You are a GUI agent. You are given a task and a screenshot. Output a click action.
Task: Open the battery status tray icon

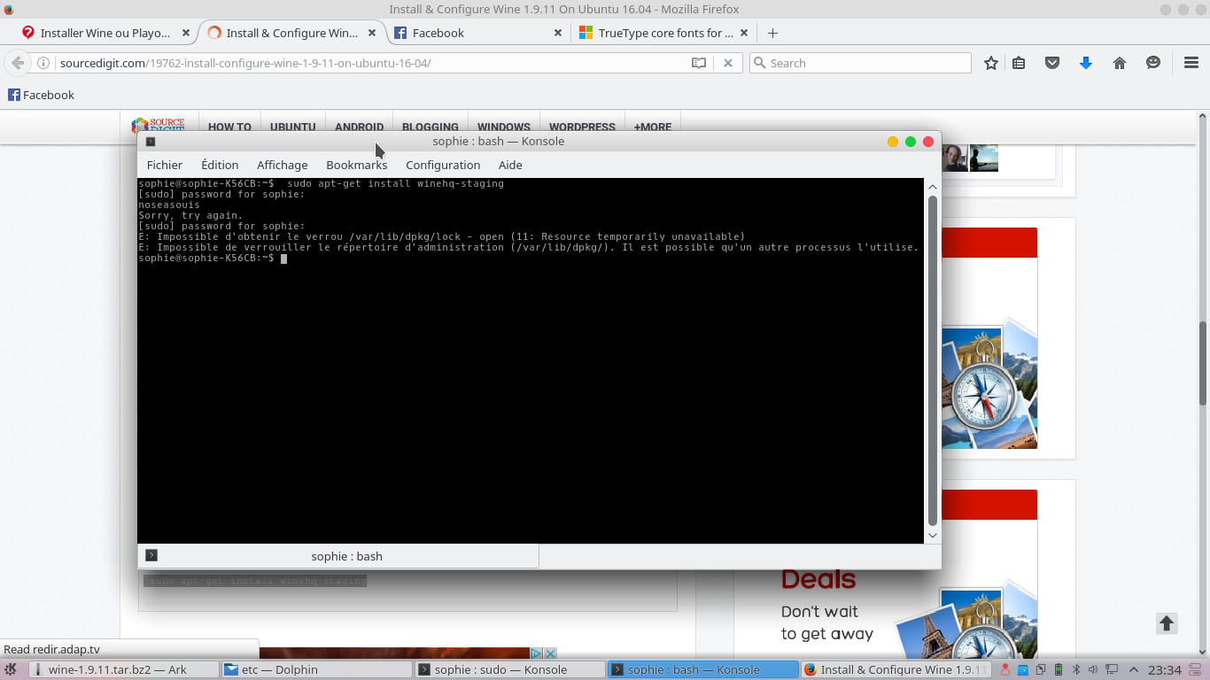point(1058,670)
